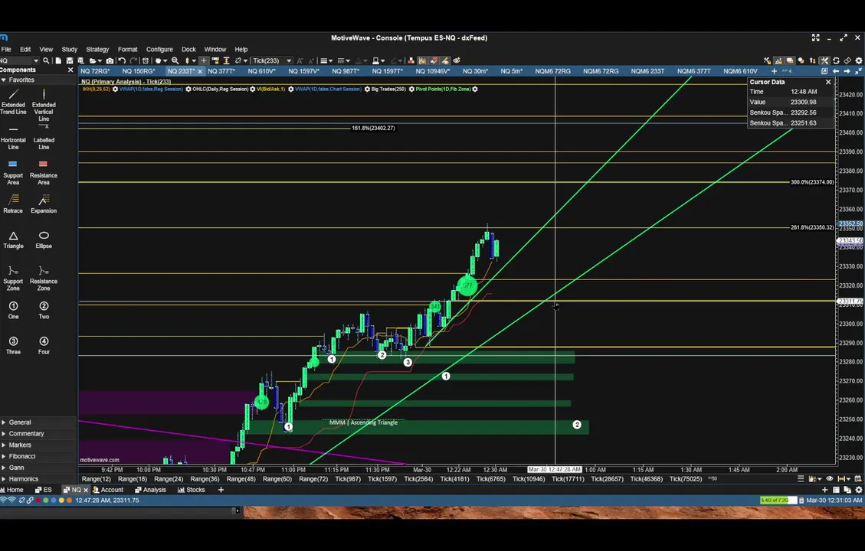Choose the Support Area tool
865x551 pixels.
tap(13, 173)
